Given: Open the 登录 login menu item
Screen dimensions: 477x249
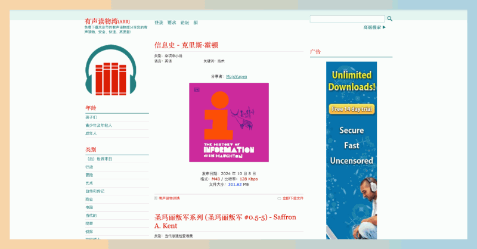Looking at the screenshot, I should (159, 23).
